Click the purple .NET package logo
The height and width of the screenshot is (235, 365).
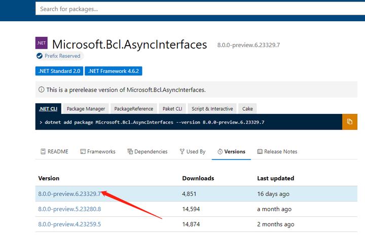pos(41,44)
